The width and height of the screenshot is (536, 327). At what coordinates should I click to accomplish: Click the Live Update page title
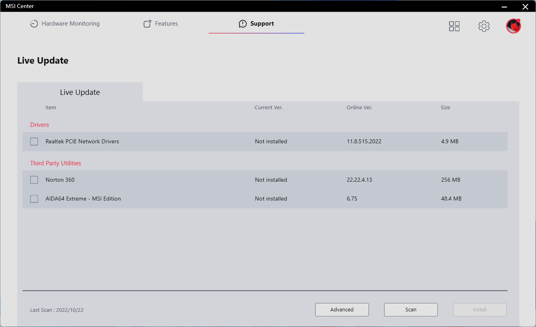click(43, 60)
